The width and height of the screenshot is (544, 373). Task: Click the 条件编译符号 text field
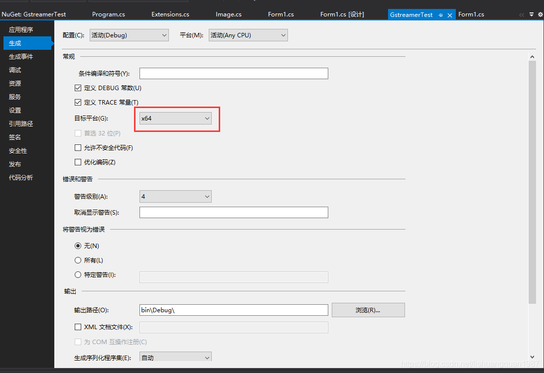pyautogui.click(x=234, y=74)
